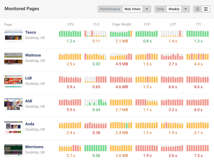Click the TTI column header
214x162 pixels.
click(x=198, y=24)
